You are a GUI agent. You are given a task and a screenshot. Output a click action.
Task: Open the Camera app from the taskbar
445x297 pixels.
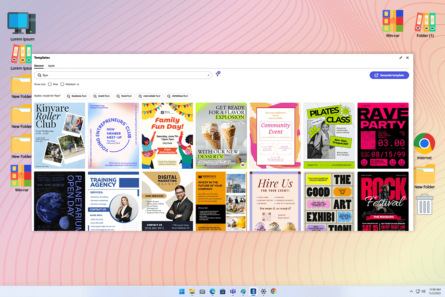(203, 291)
